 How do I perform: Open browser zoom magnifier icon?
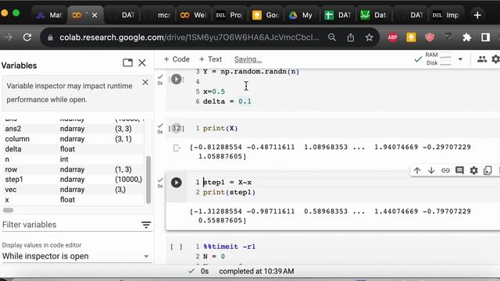[x=332, y=37]
